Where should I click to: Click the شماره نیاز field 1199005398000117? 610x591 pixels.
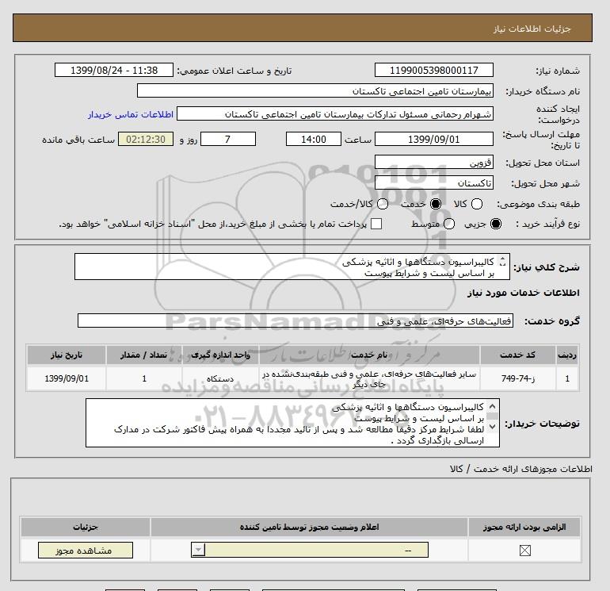click(434, 70)
